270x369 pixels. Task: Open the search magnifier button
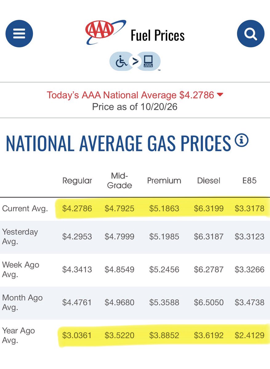pyautogui.click(x=251, y=33)
